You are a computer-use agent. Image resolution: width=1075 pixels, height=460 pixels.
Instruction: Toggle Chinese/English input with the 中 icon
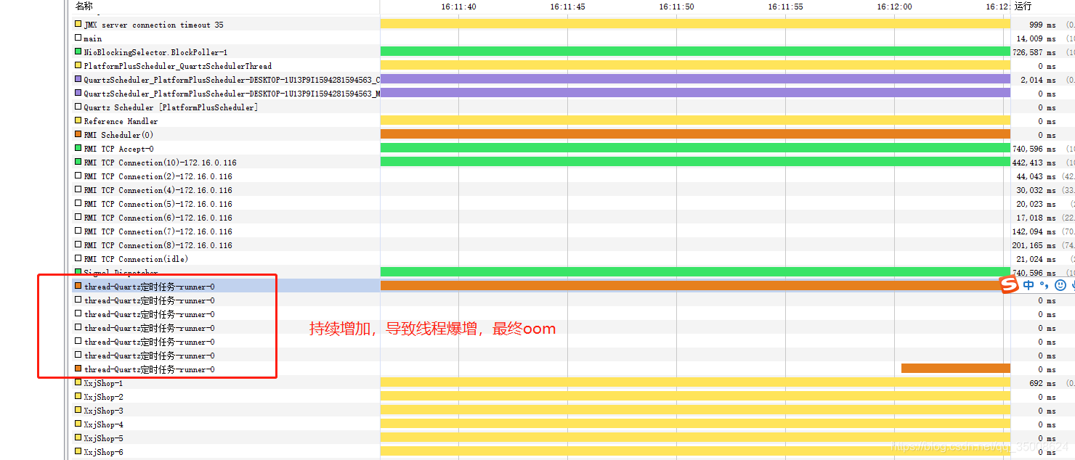[1029, 284]
